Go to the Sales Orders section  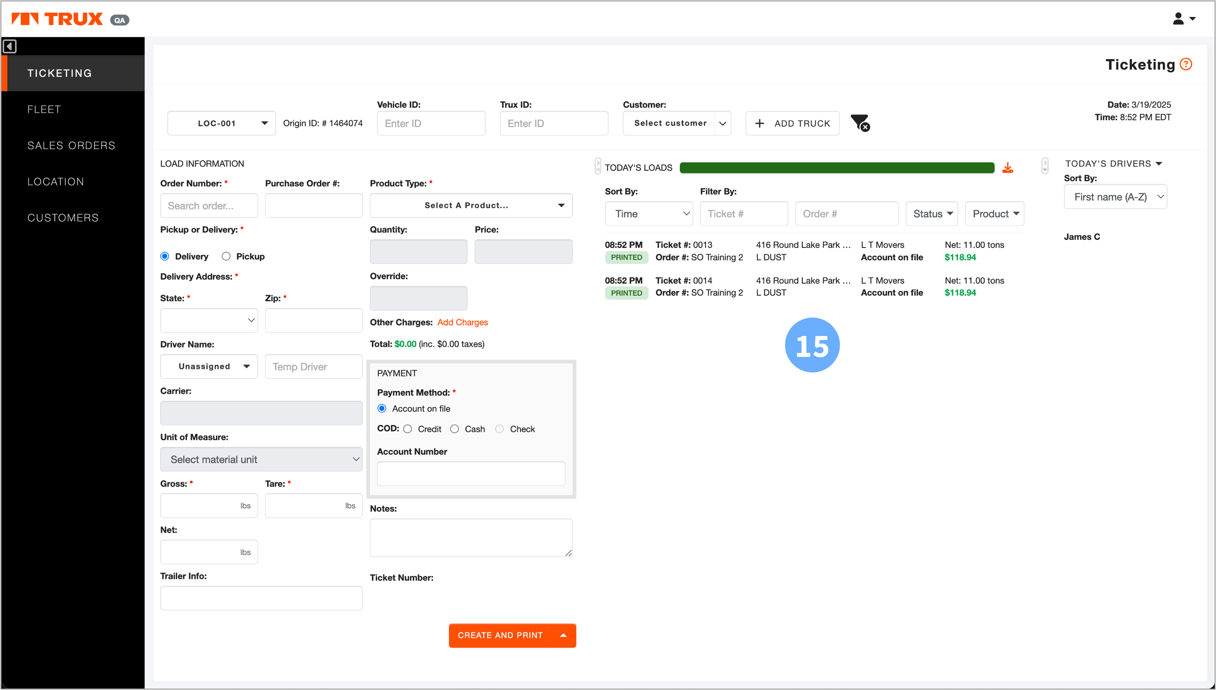coord(71,146)
